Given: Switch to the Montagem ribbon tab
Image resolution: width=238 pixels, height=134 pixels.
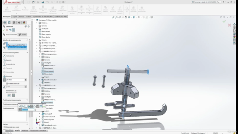Looking at the screenshot, I should (x=7, y=16).
